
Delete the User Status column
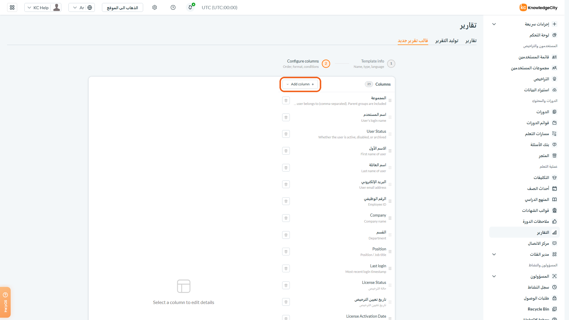[286, 134]
